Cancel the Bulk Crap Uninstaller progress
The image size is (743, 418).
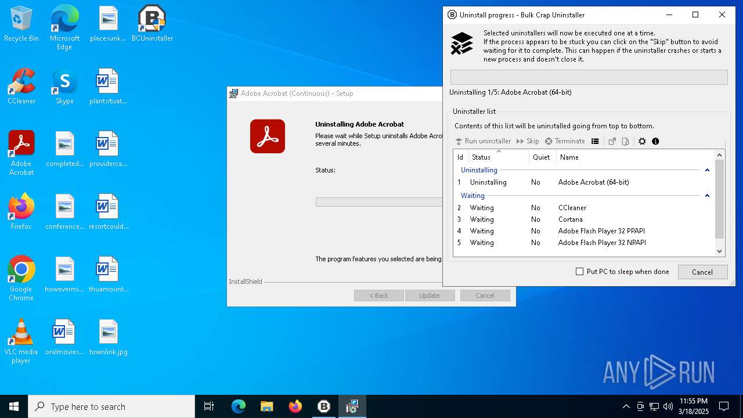[x=702, y=272]
